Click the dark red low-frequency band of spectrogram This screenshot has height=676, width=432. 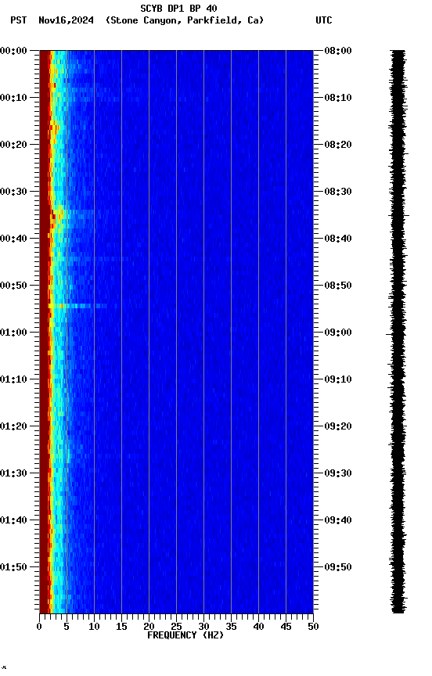tap(44, 332)
